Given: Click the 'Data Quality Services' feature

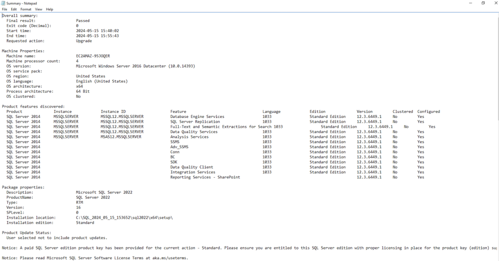Looking at the screenshot, I should click(x=194, y=132).
